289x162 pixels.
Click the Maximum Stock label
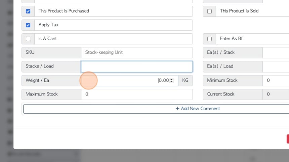[x=51, y=94]
